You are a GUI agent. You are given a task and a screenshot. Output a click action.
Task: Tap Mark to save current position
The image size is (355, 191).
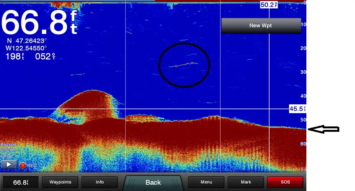tap(246, 182)
